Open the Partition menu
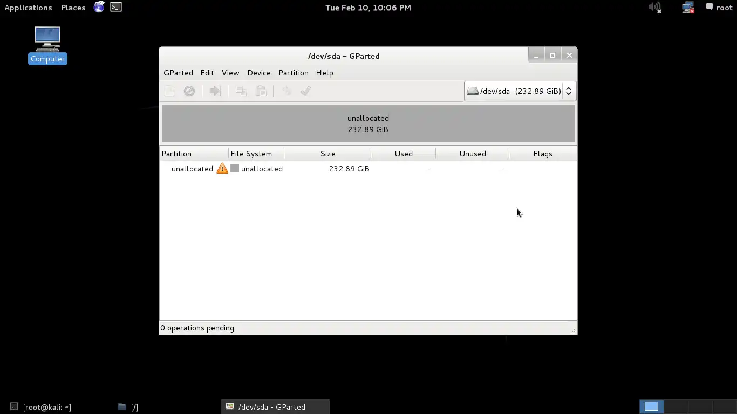Viewport: 737px width, 414px height. pos(294,73)
